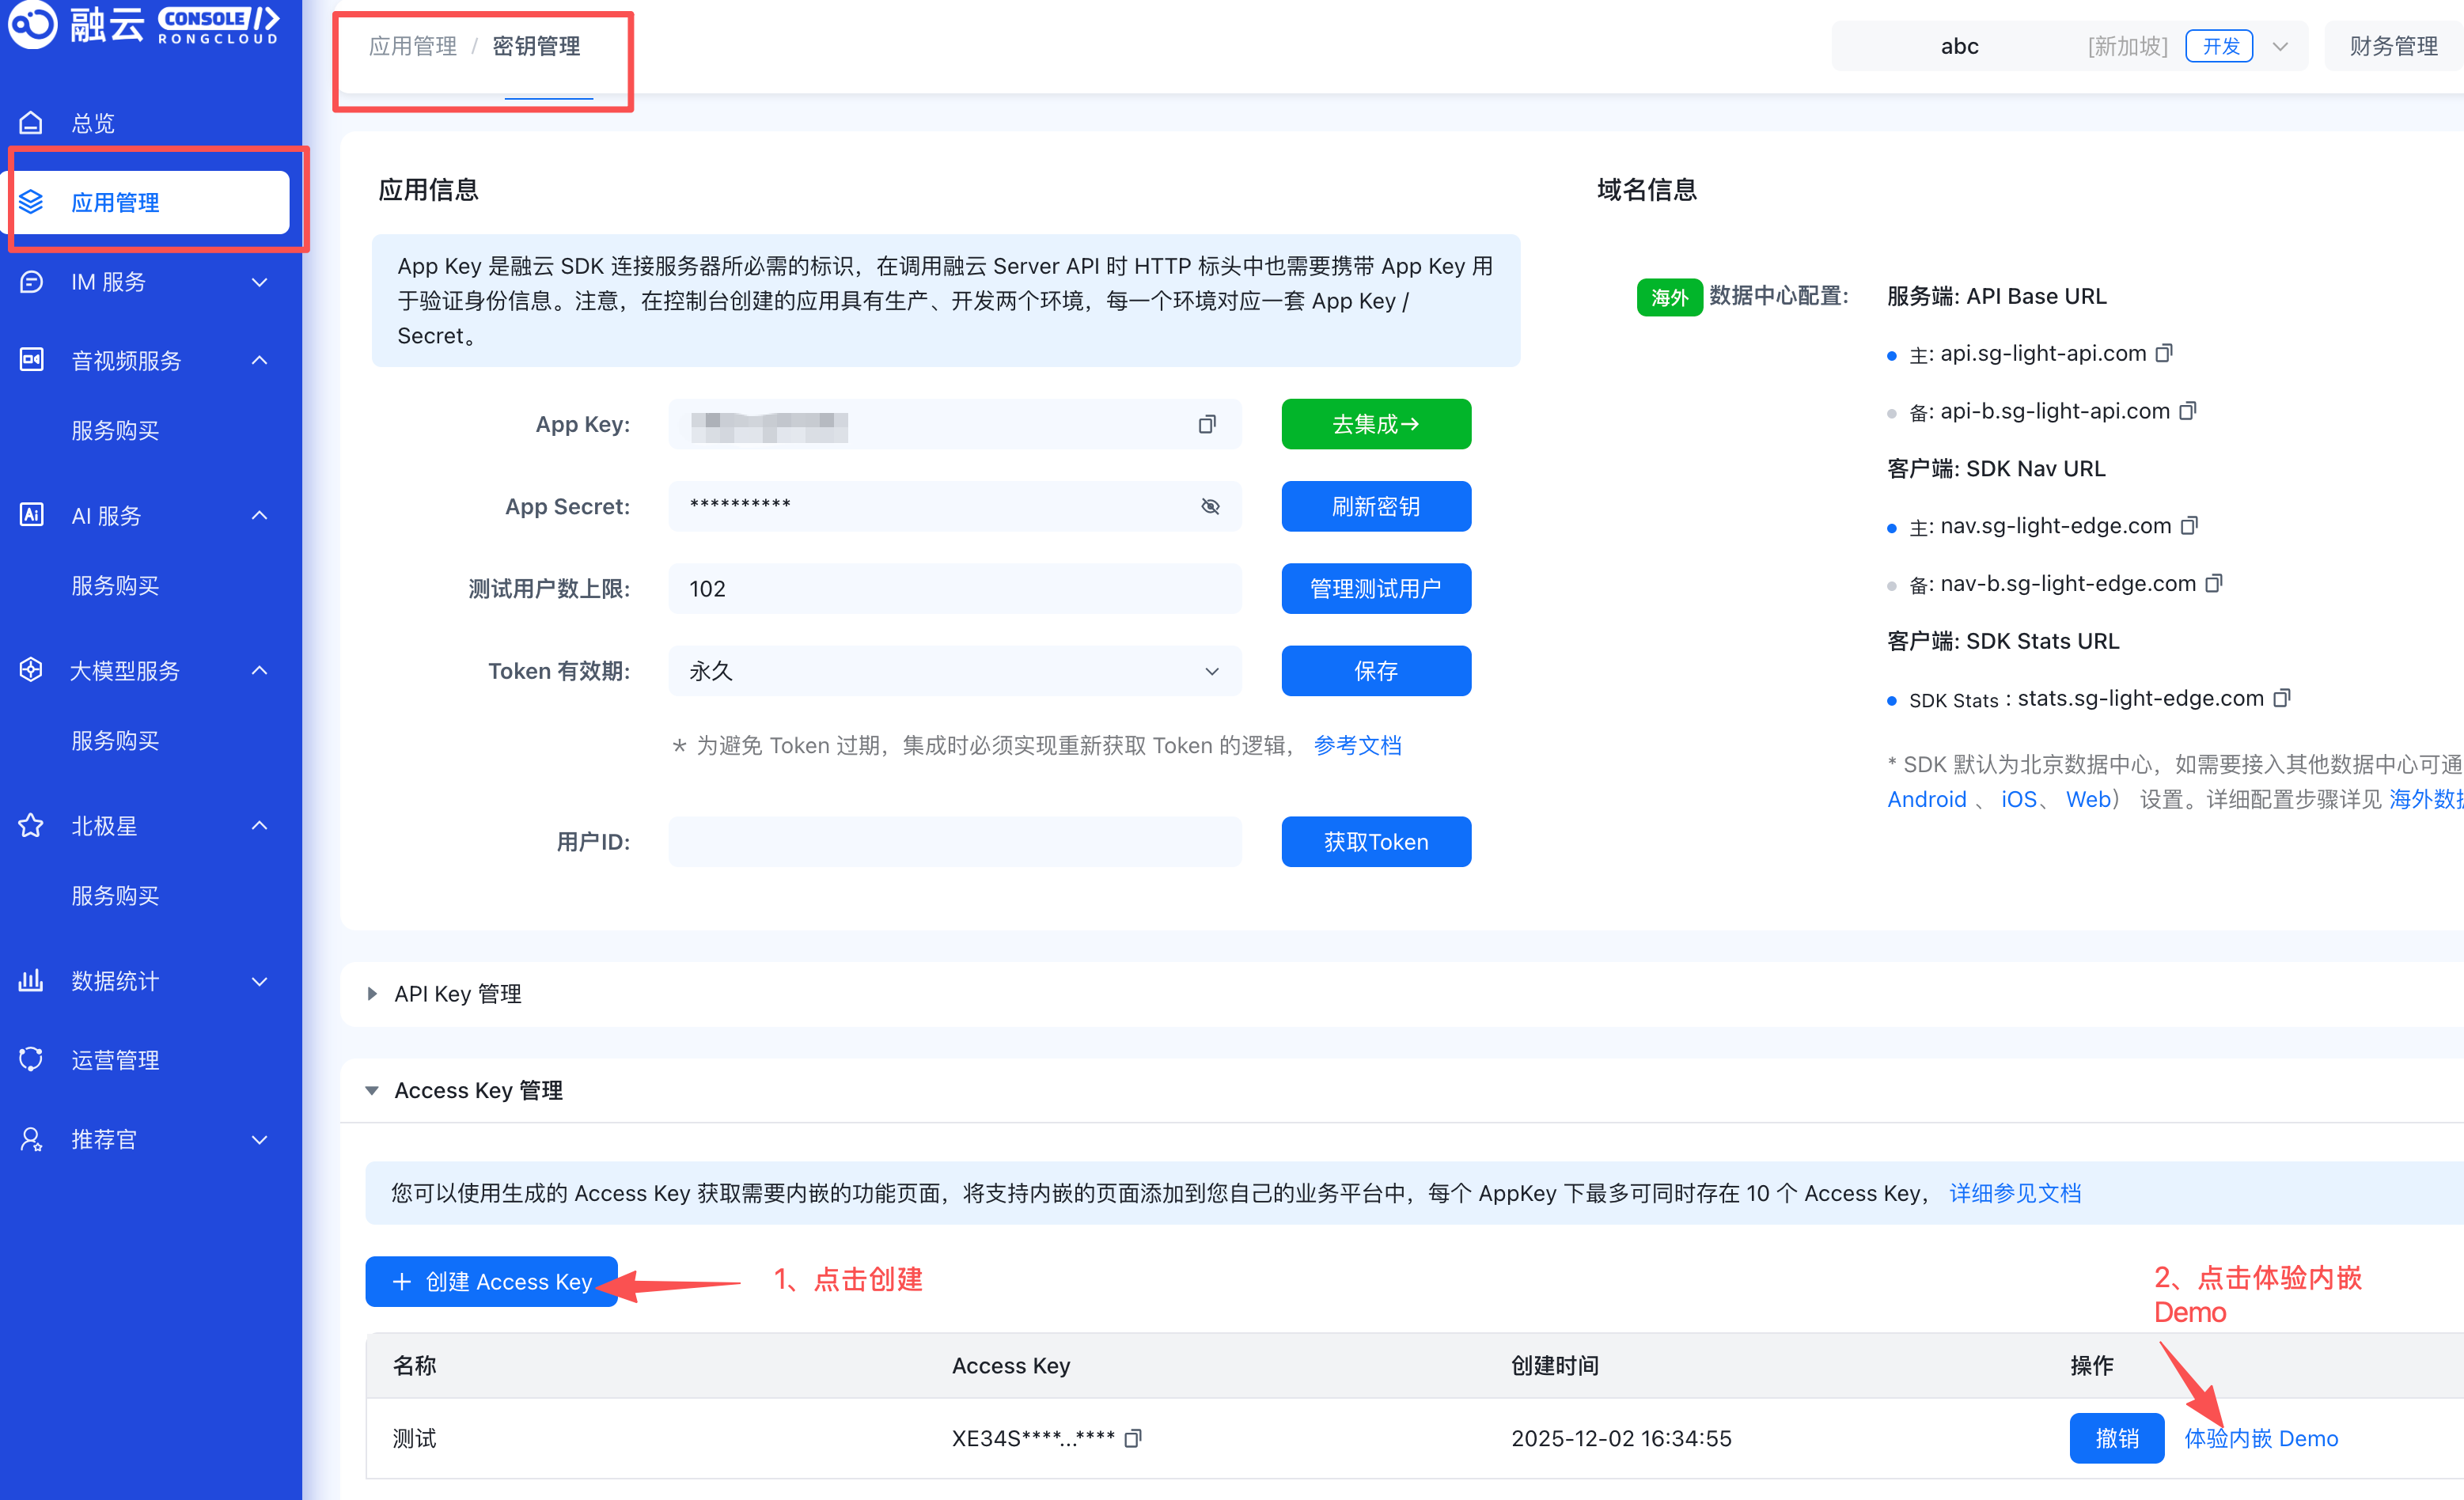The width and height of the screenshot is (2464, 1500).
Task: Open 财务管理 in the top bar
Action: (2393, 46)
